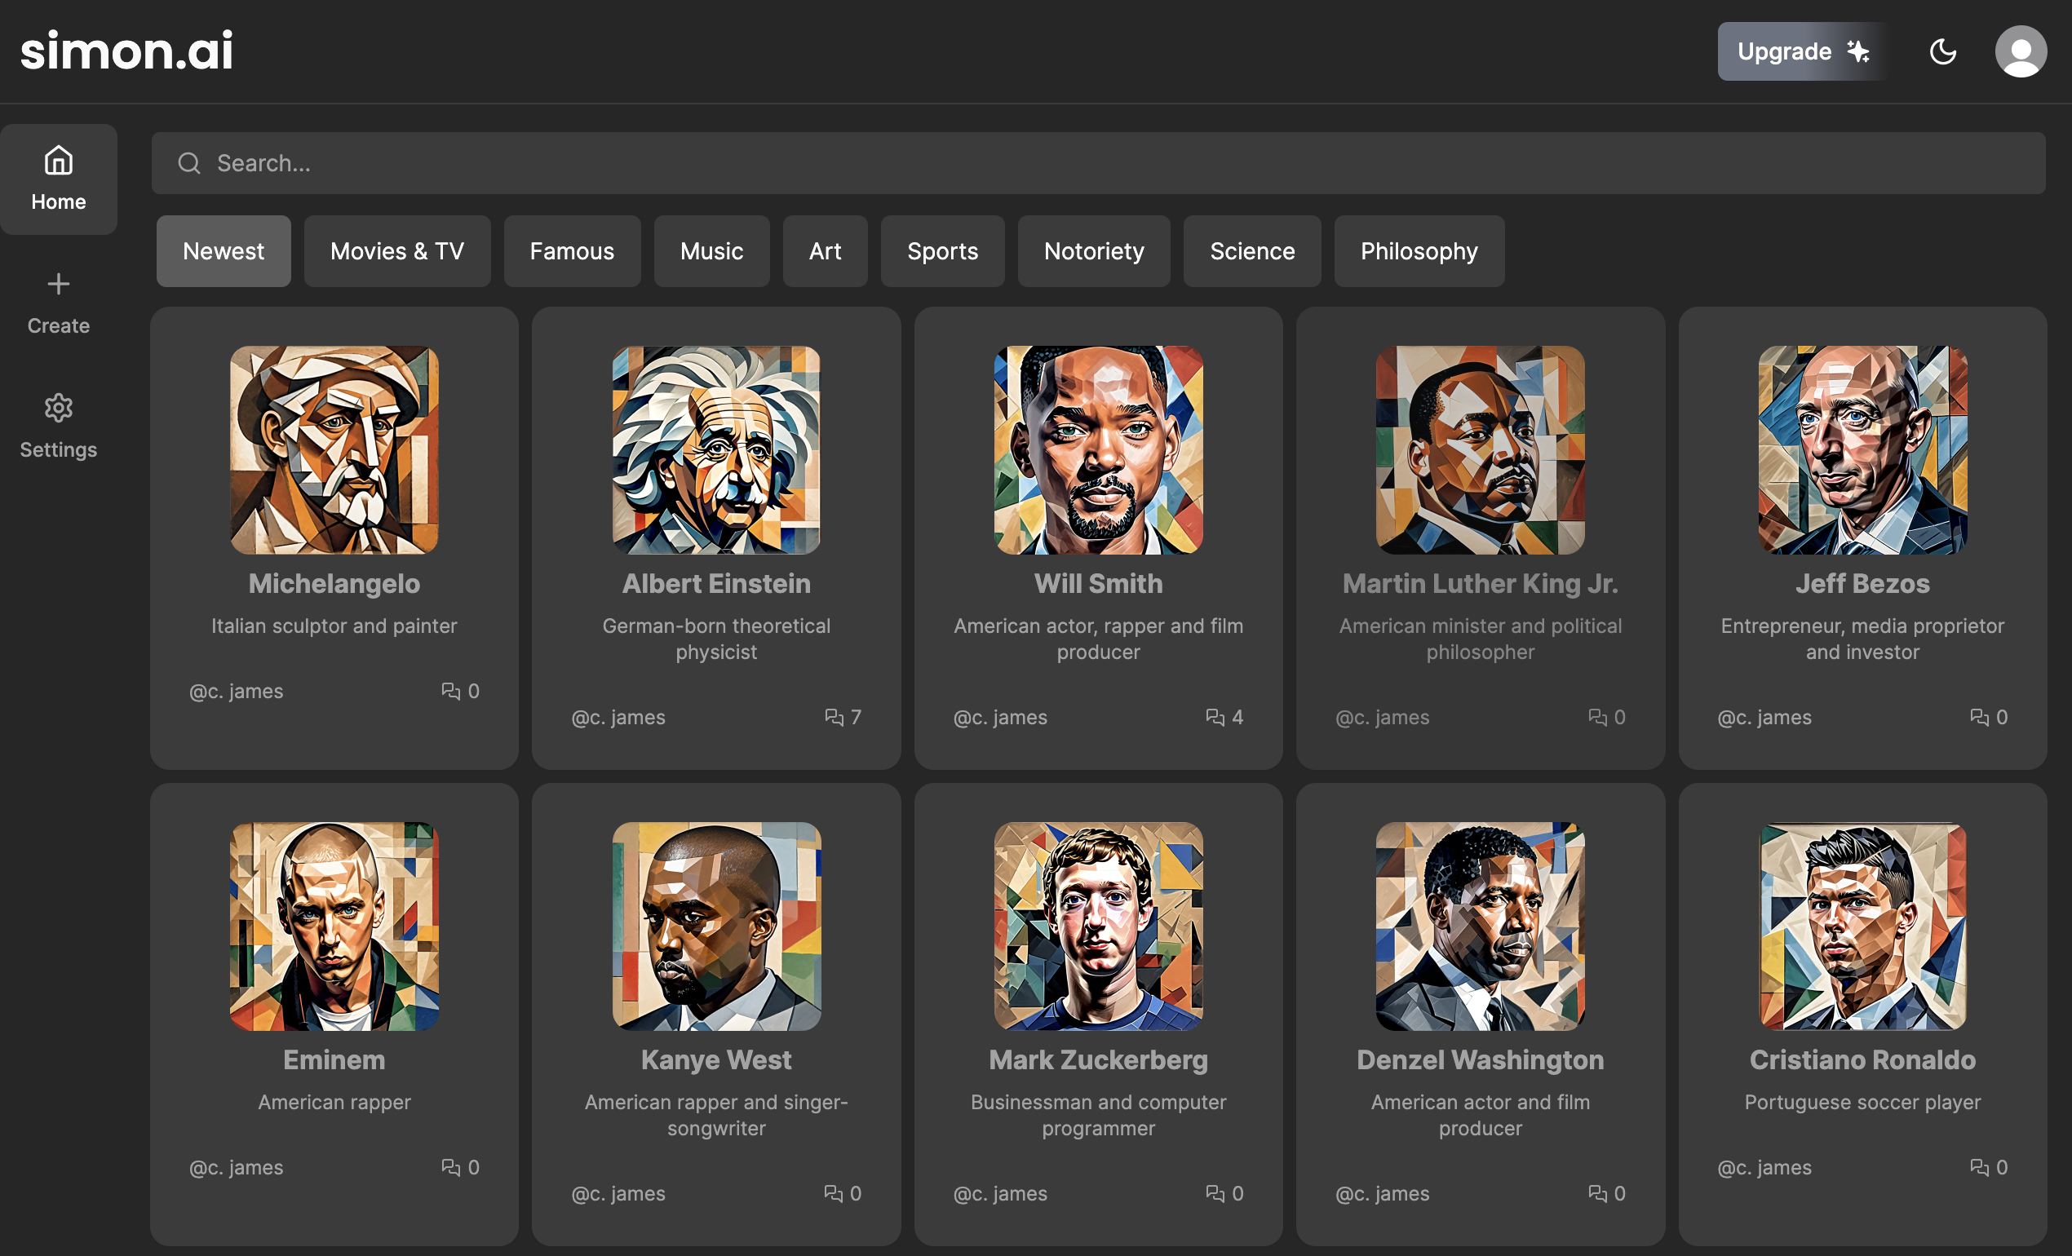Click the Upgrade button

(x=1801, y=52)
